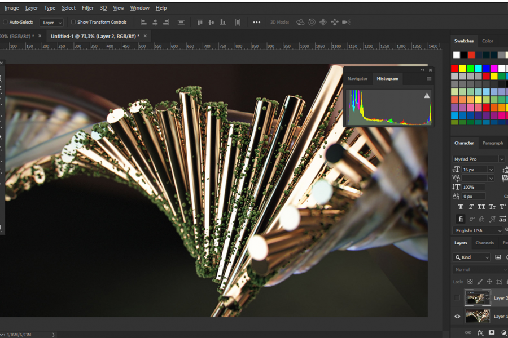The width and height of the screenshot is (508, 338).
Task: Click the align top edges icon
Action: (x=199, y=22)
